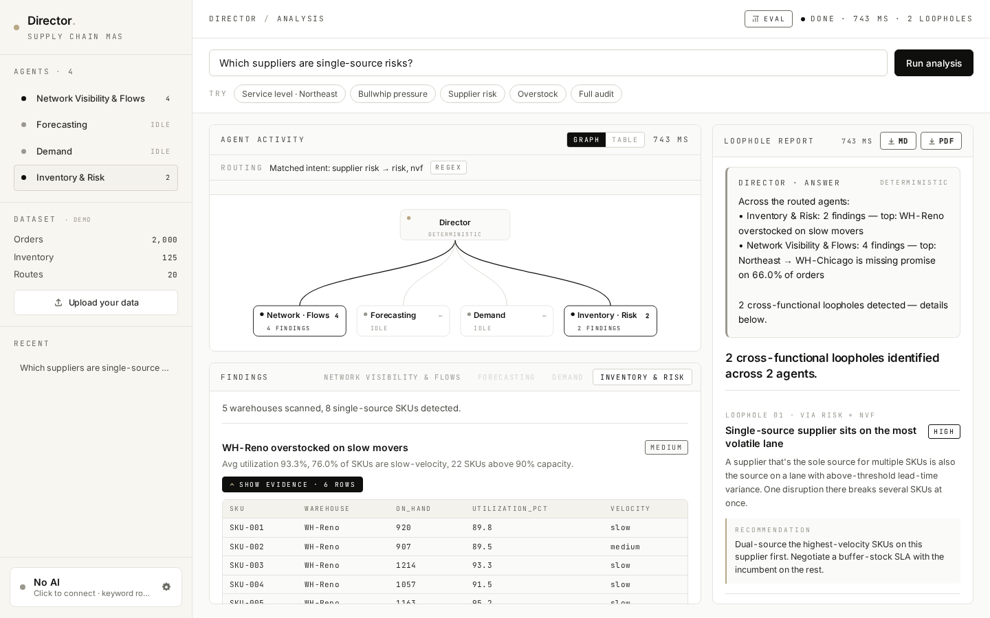Click WAREHOUSE column header
The height and width of the screenshot is (618, 990).
pyautogui.click(x=327, y=509)
